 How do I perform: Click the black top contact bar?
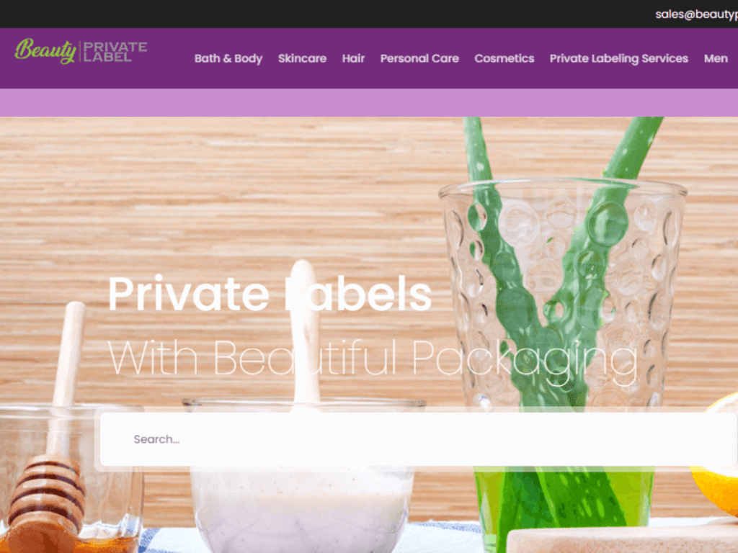[x=369, y=14]
